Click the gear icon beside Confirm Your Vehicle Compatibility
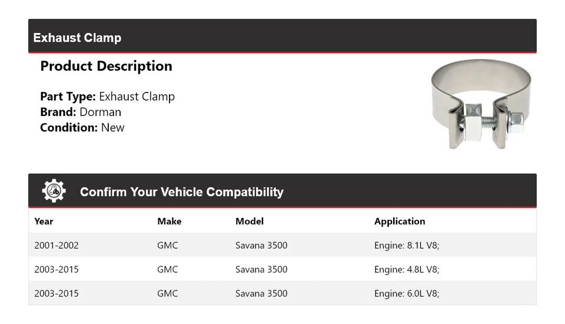Image resolution: width=565 pixels, height=324 pixels. [54, 191]
